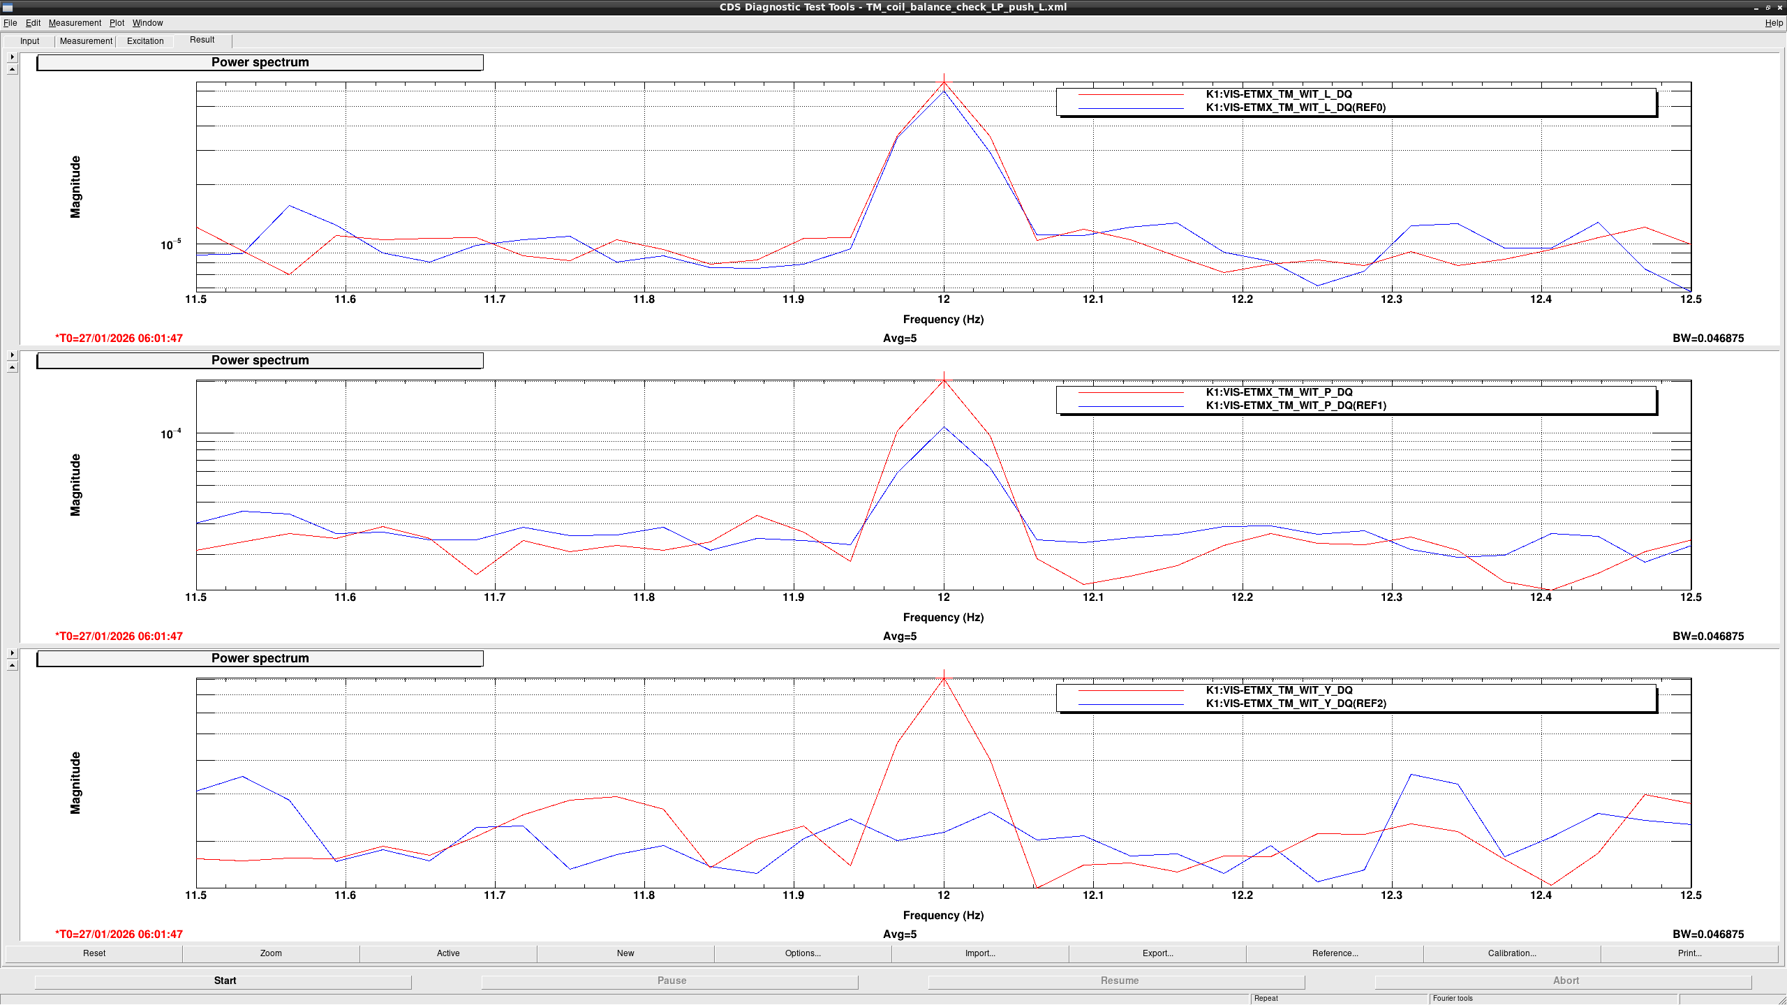Image resolution: width=1787 pixels, height=1005 pixels.
Task: Open the Plot menu
Action: pos(117,23)
